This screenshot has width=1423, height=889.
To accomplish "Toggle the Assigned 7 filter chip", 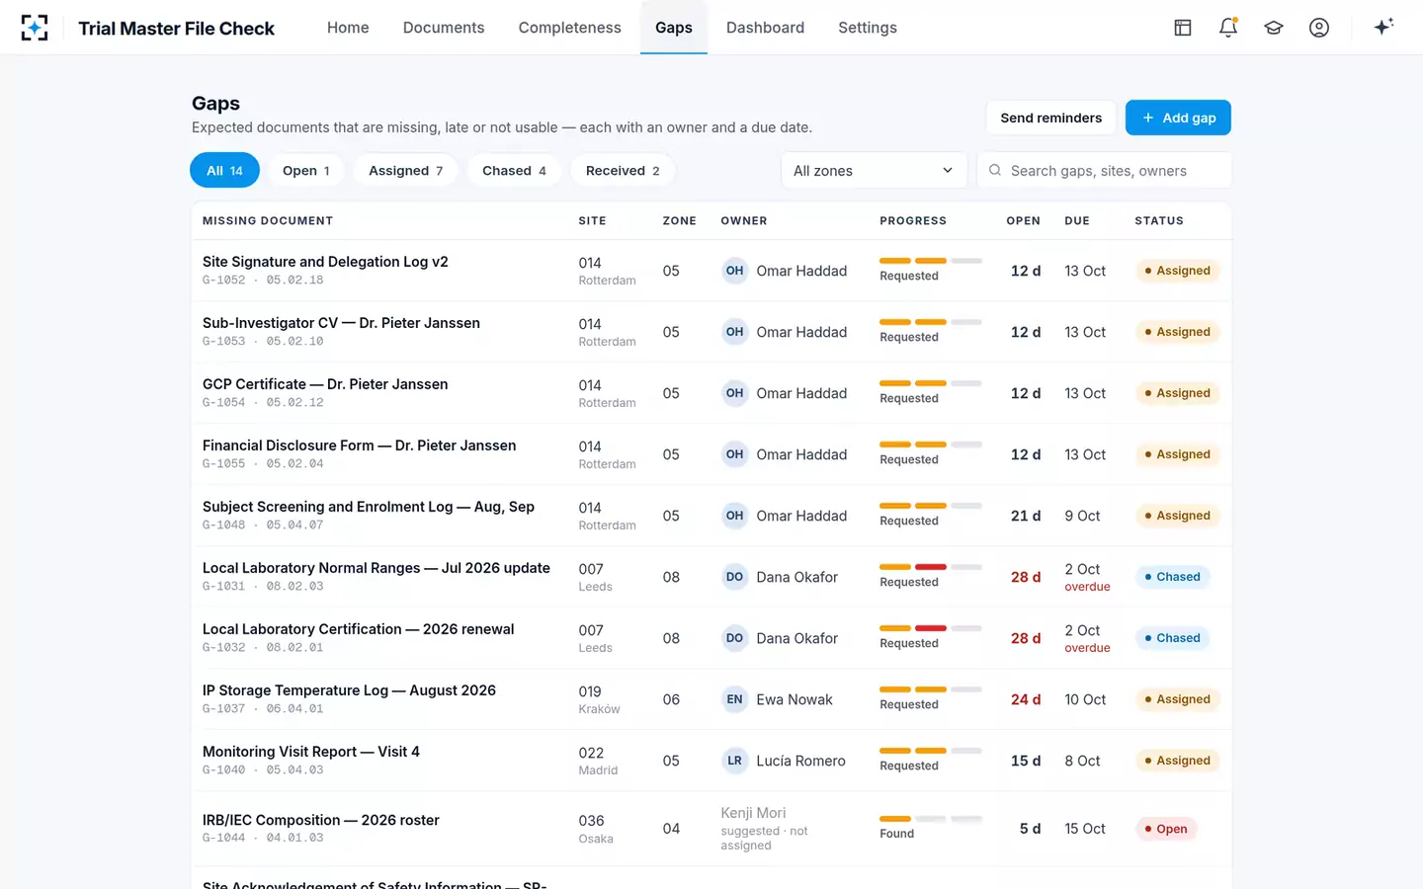I will [x=405, y=170].
